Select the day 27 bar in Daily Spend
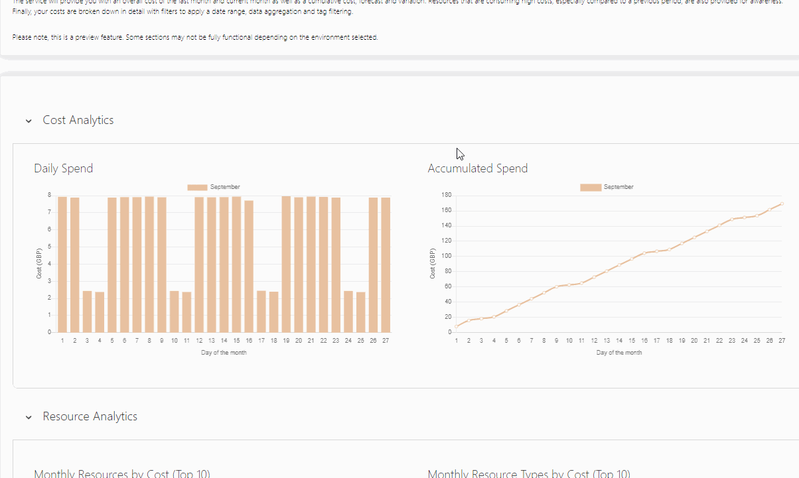The image size is (799, 478). (386, 265)
